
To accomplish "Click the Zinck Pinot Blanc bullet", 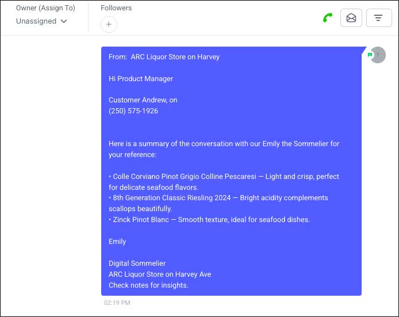I will tap(209, 220).
